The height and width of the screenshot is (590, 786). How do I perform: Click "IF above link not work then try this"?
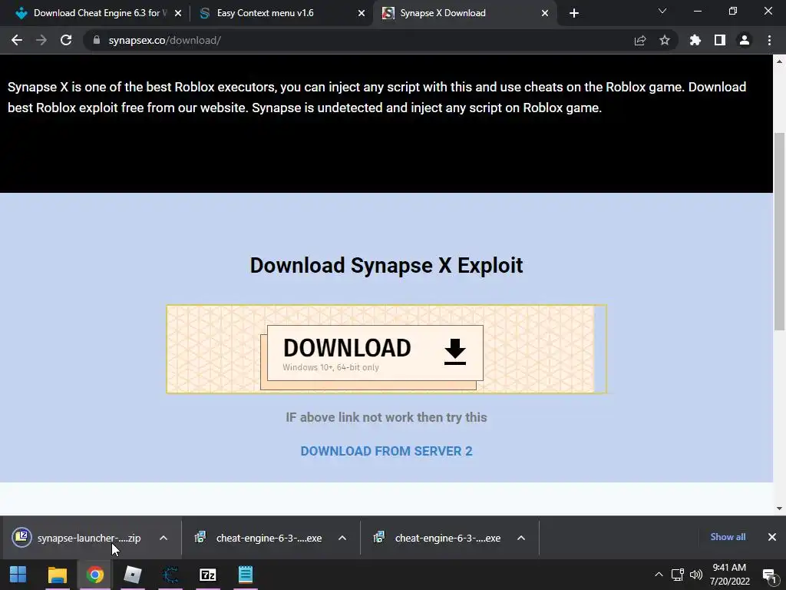386,417
